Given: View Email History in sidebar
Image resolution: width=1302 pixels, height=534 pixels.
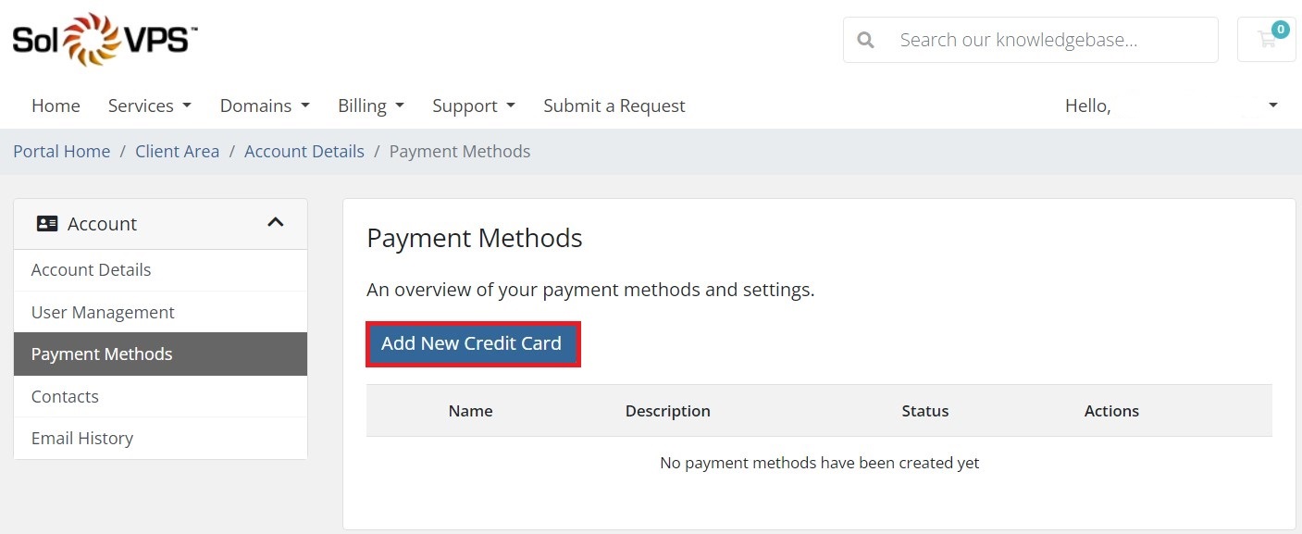Looking at the screenshot, I should coord(161,438).
